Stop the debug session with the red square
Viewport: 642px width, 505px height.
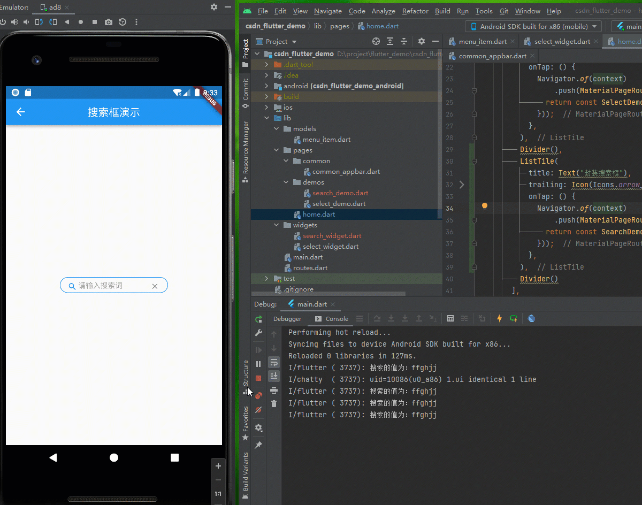point(258,378)
